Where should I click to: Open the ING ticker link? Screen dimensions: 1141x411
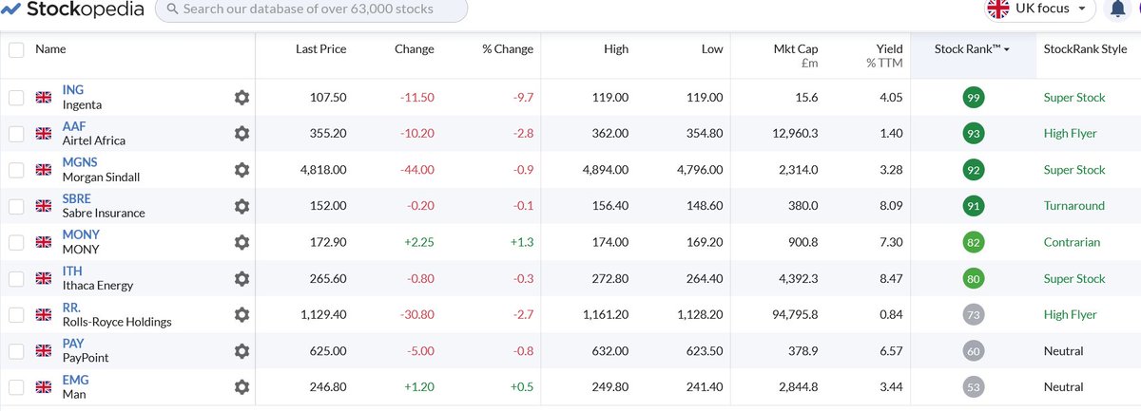coord(73,90)
